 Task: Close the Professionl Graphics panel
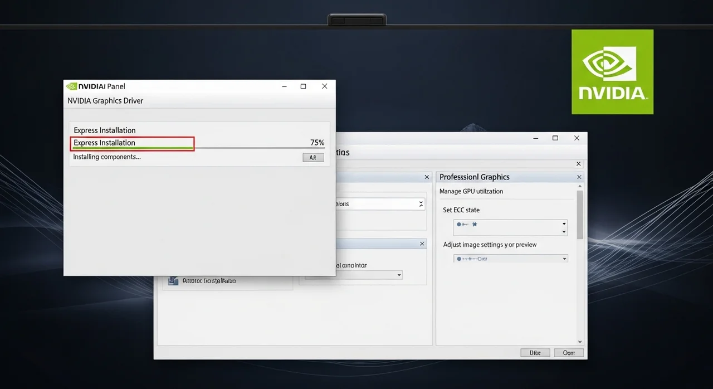(579, 177)
